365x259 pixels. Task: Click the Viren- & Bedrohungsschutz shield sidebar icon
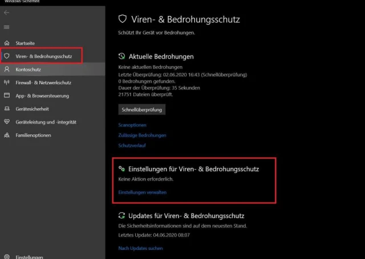click(7, 56)
